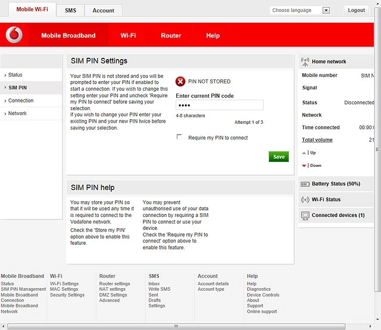Select Connection in left sidebar
Viewport: 381px width, 330px height.
(x=31, y=101)
